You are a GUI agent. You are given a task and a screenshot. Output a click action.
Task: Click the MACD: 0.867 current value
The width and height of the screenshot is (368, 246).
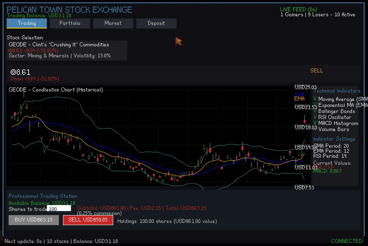point(328,171)
